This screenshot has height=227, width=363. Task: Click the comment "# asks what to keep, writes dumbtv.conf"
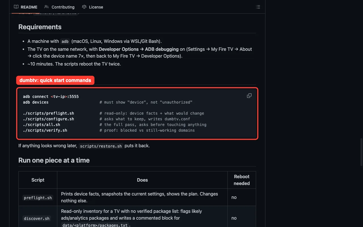pyautogui.click(x=145, y=119)
